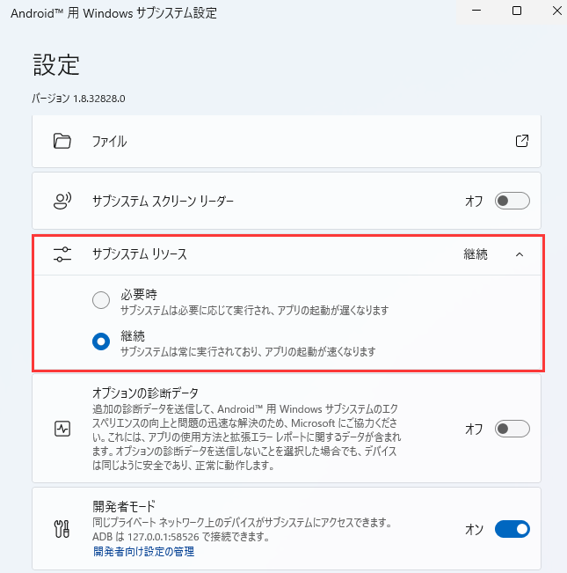567x573 pixels.
Task: Click オプションの診断データ heading
Action: [145, 393]
